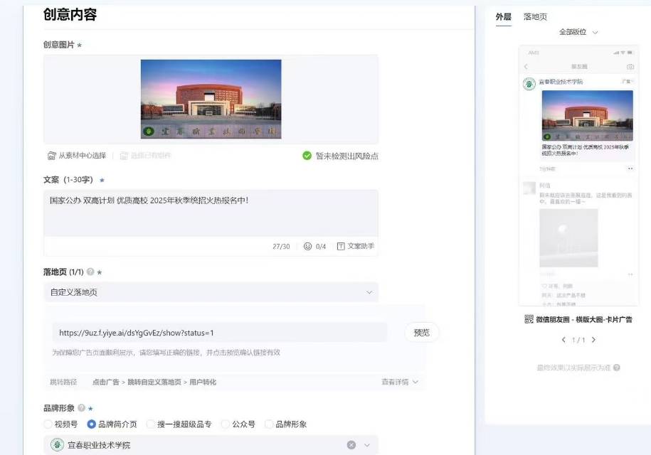651x455 pixels.
Task: Open the 文案助手 copywriting assistant
Action: point(356,247)
